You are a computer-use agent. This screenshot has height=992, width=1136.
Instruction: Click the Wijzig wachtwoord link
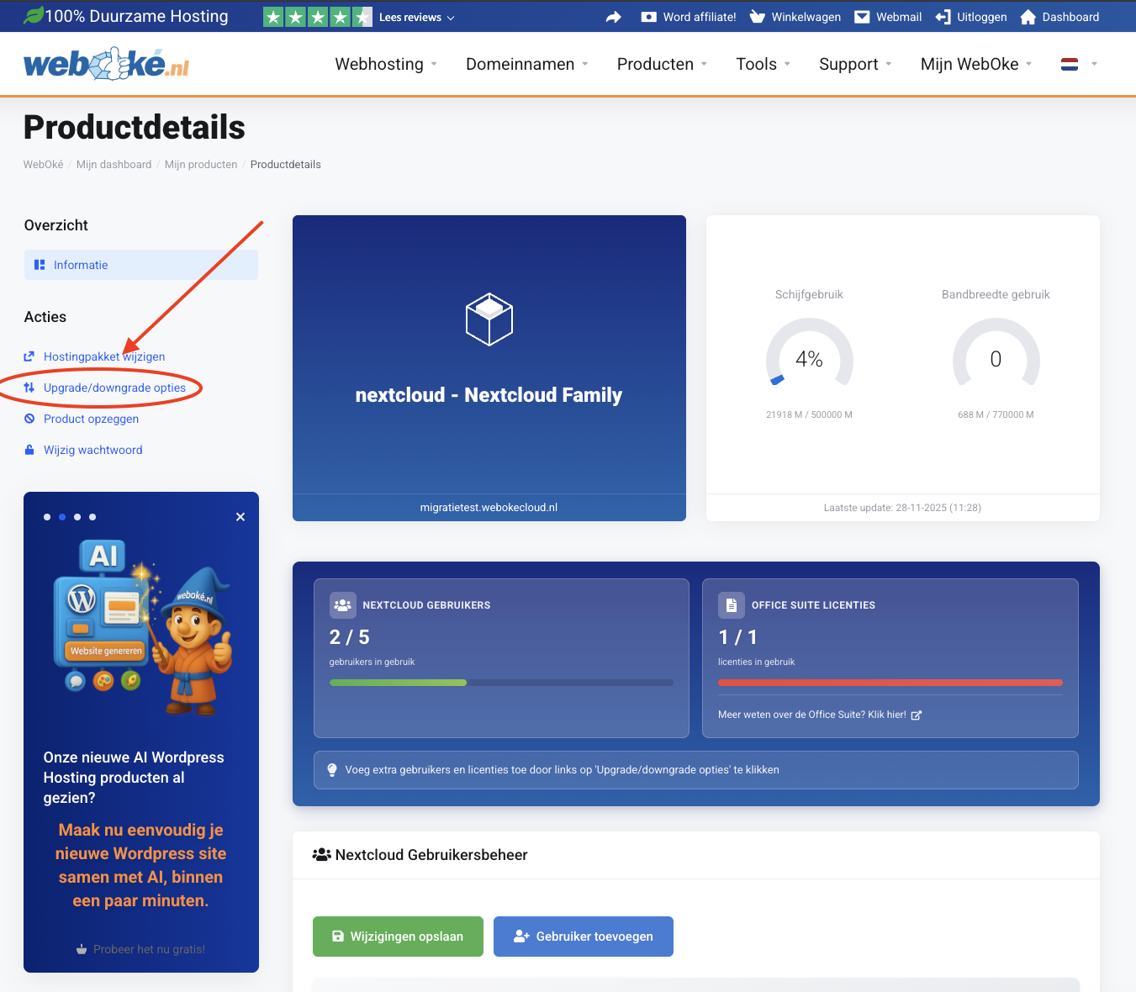(93, 450)
